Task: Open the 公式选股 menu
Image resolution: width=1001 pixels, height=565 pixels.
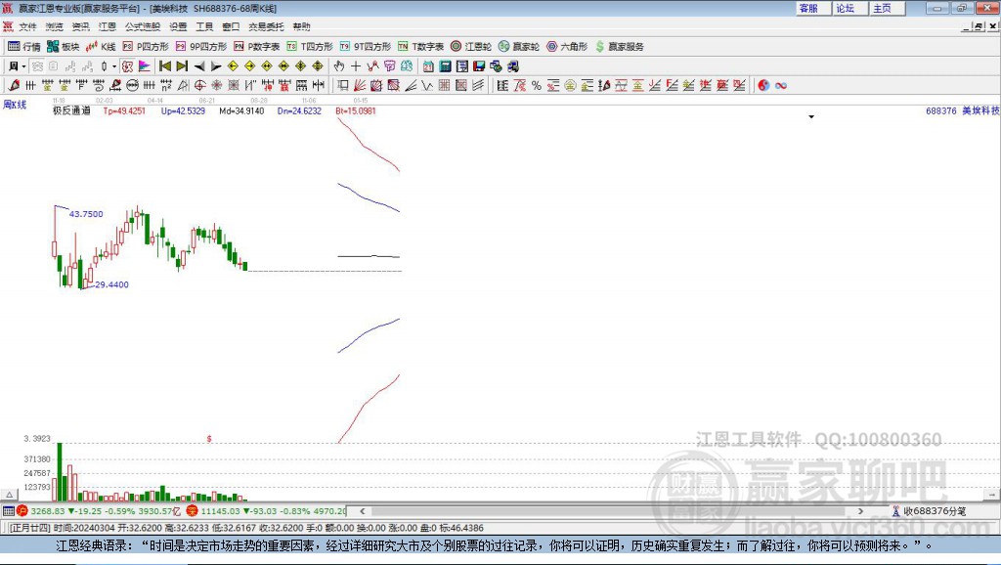Action: coord(143,26)
